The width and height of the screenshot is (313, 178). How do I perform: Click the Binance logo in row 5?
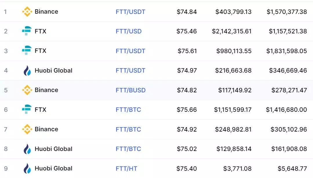(x=27, y=90)
